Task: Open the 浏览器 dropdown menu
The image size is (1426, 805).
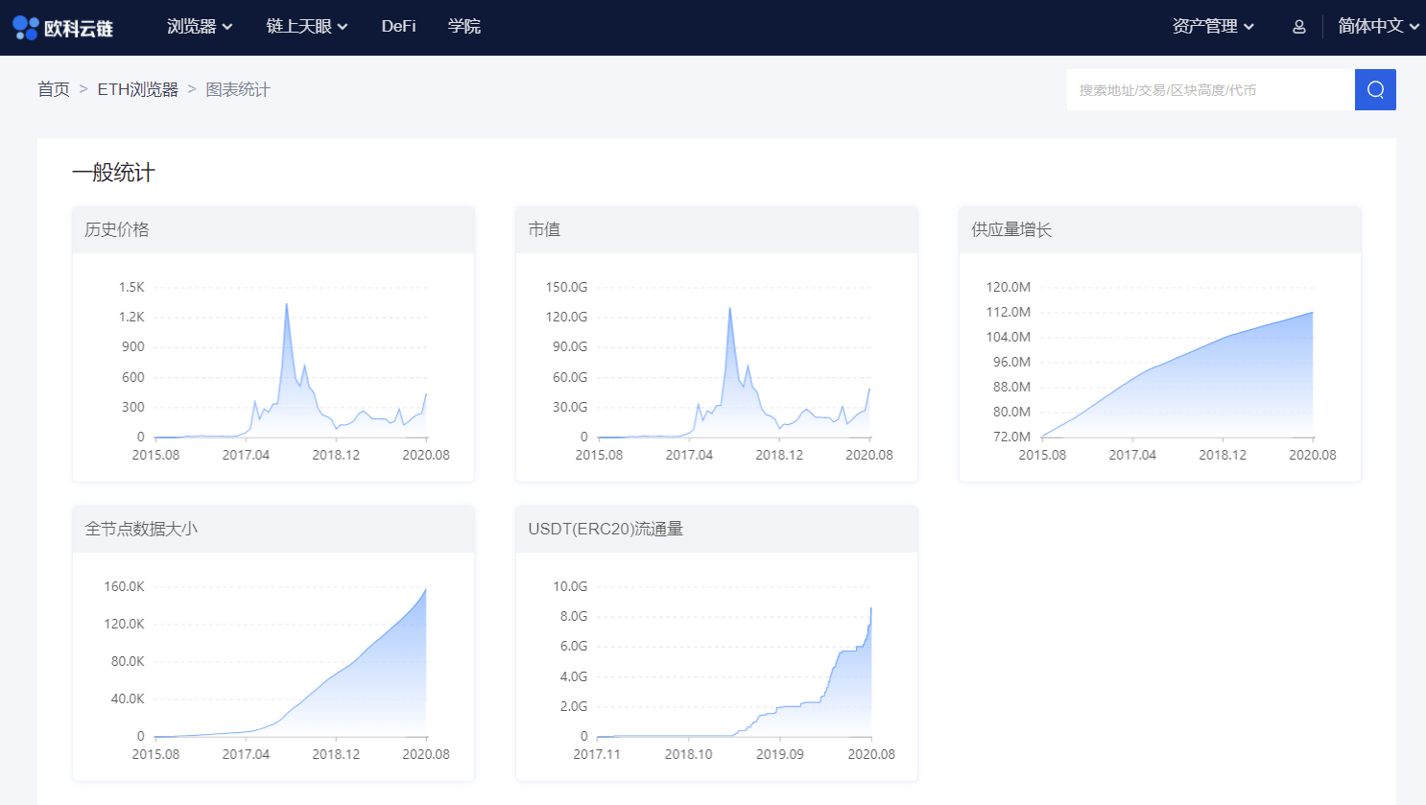Action: click(x=199, y=27)
